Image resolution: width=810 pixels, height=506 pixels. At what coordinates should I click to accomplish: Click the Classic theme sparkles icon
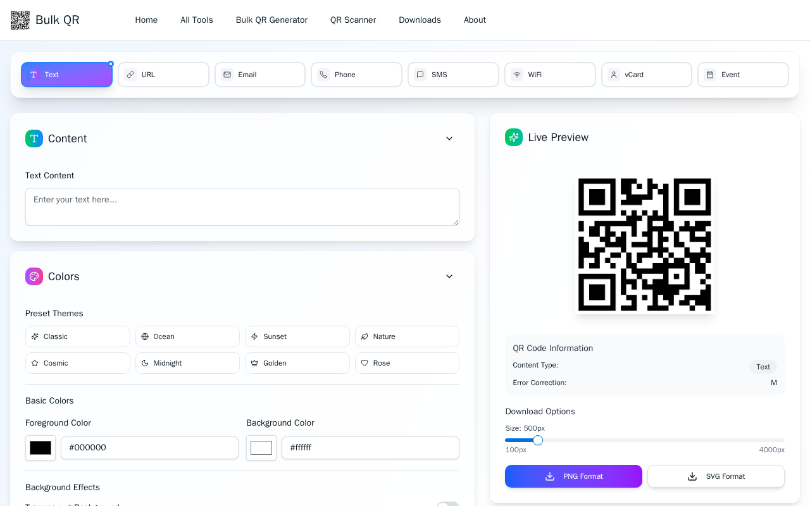35,336
